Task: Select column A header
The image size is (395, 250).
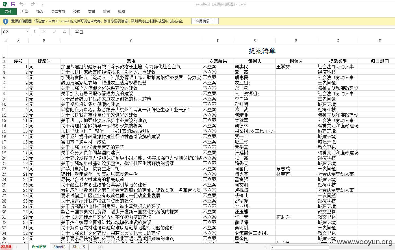Action: pos(18,41)
